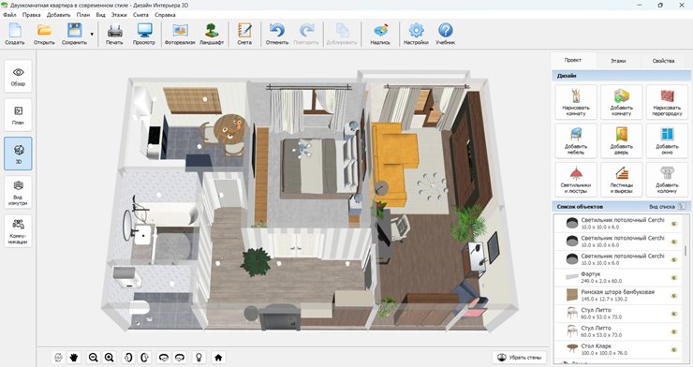This screenshot has width=693, height=367.
Task: Click the Создать new project icon
Action: tap(15, 34)
